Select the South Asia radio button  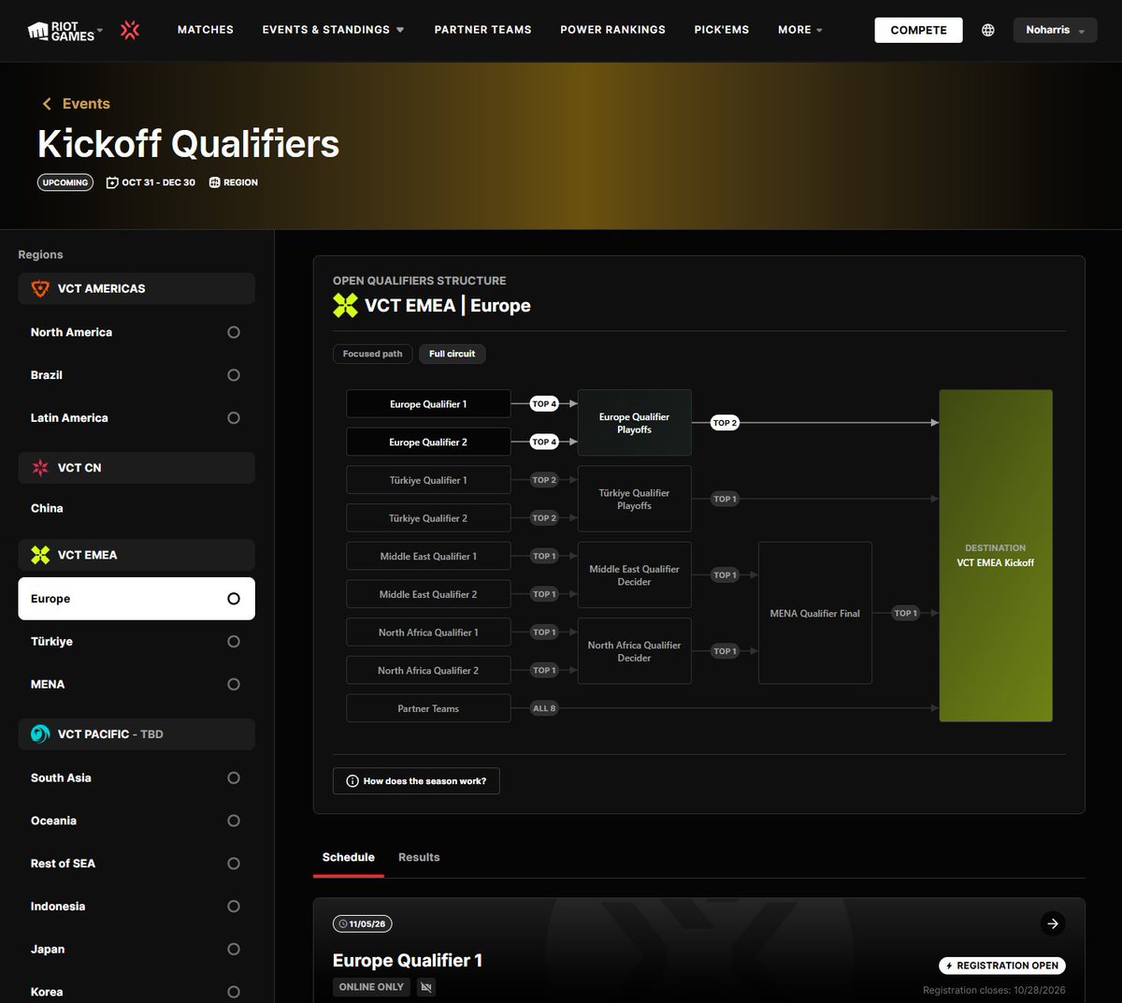(x=234, y=778)
